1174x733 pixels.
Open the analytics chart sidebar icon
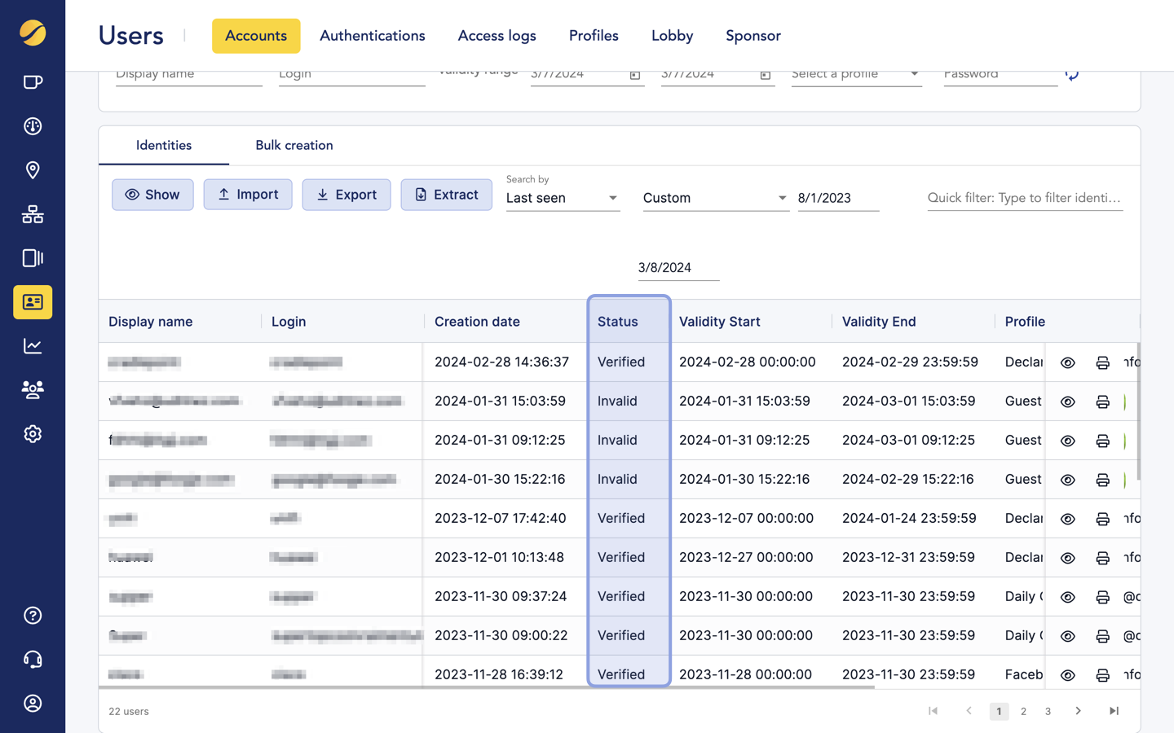click(33, 346)
